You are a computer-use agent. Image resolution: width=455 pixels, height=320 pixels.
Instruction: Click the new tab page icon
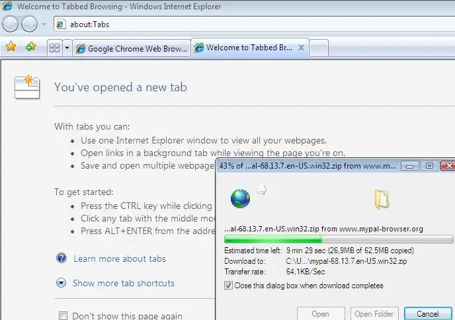click(27, 87)
